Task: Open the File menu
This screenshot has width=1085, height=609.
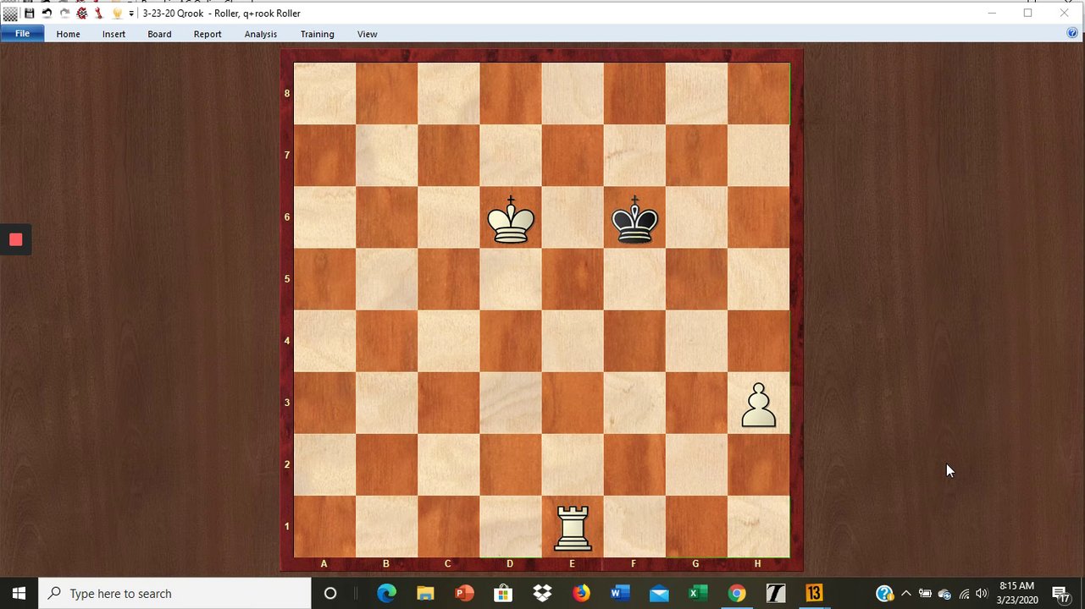Action: tap(22, 34)
